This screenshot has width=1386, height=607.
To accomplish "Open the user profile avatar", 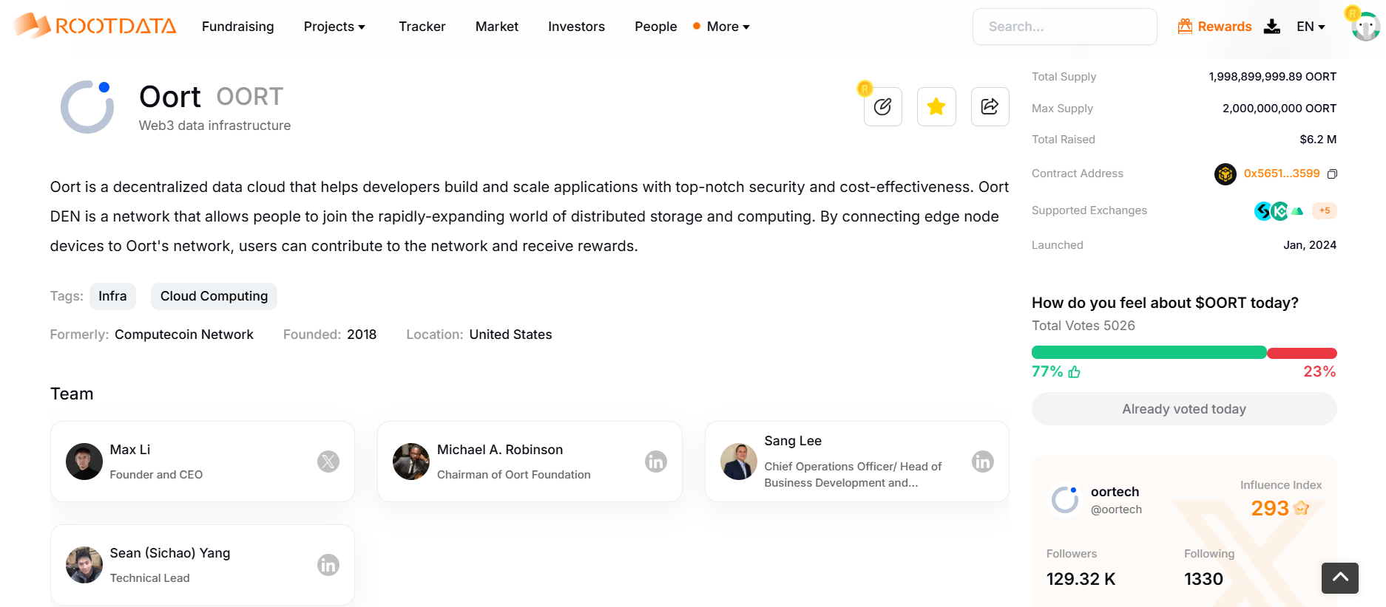I will [x=1365, y=27].
